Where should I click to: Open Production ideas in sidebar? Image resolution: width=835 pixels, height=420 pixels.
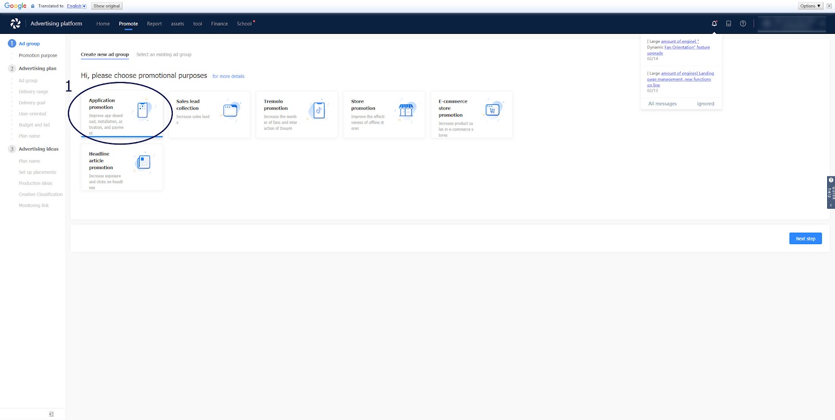35,183
